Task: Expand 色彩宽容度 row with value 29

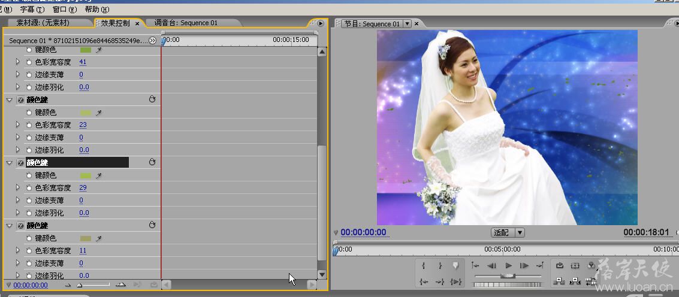Action: pos(18,187)
